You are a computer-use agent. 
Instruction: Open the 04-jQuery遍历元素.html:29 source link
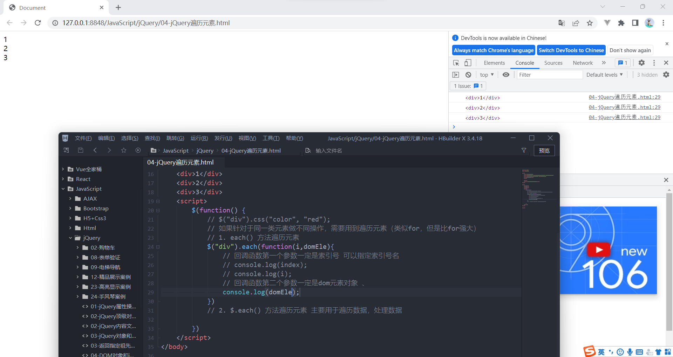625,97
